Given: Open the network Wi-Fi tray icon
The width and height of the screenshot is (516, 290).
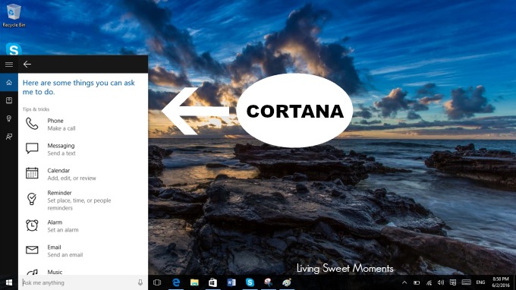Looking at the screenshot, I should 429,282.
